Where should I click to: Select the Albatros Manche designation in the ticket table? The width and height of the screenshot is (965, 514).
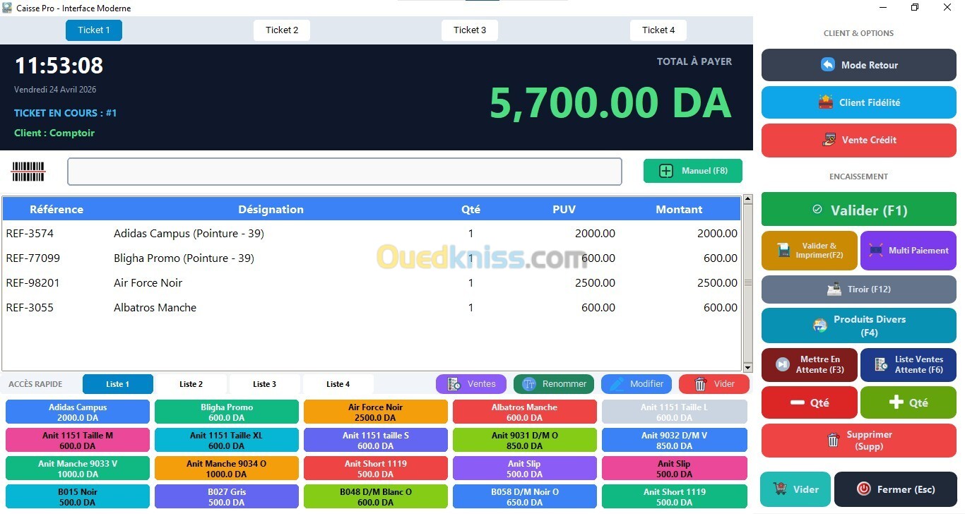pyautogui.click(x=155, y=308)
